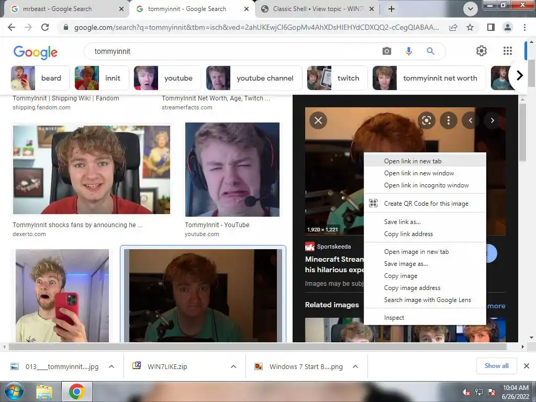Expand options for Windows 7 Start png
The image size is (536, 402).
pos(355,366)
